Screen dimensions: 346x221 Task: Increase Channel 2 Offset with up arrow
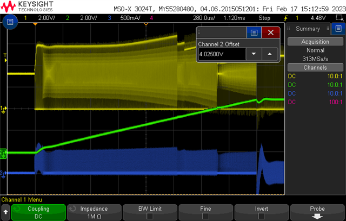pos(270,54)
